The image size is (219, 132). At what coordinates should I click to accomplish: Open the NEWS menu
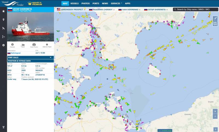[x=105, y=4]
